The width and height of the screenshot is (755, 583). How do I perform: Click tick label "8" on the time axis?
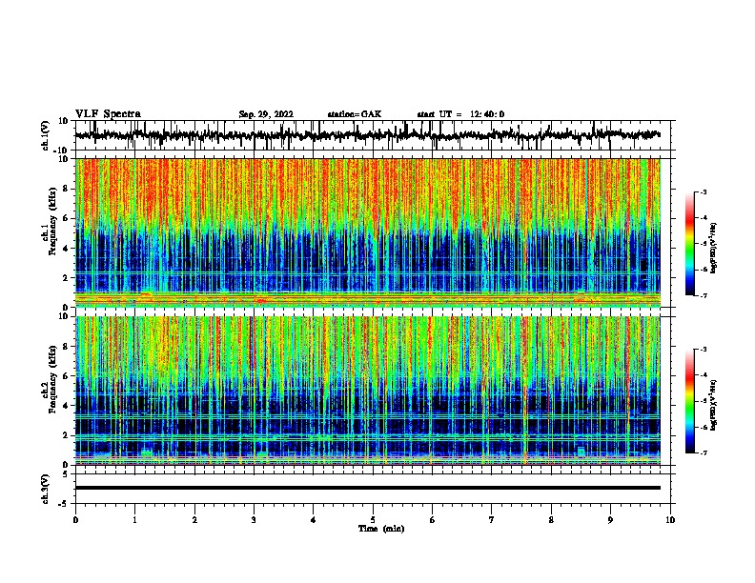click(551, 519)
